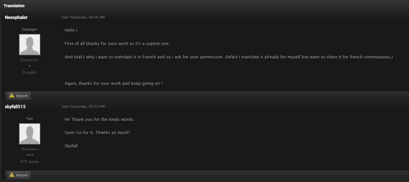Open the skyfall515 username profile link
This screenshot has height=182, width=409.
pyautogui.click(x=15, y=107)
